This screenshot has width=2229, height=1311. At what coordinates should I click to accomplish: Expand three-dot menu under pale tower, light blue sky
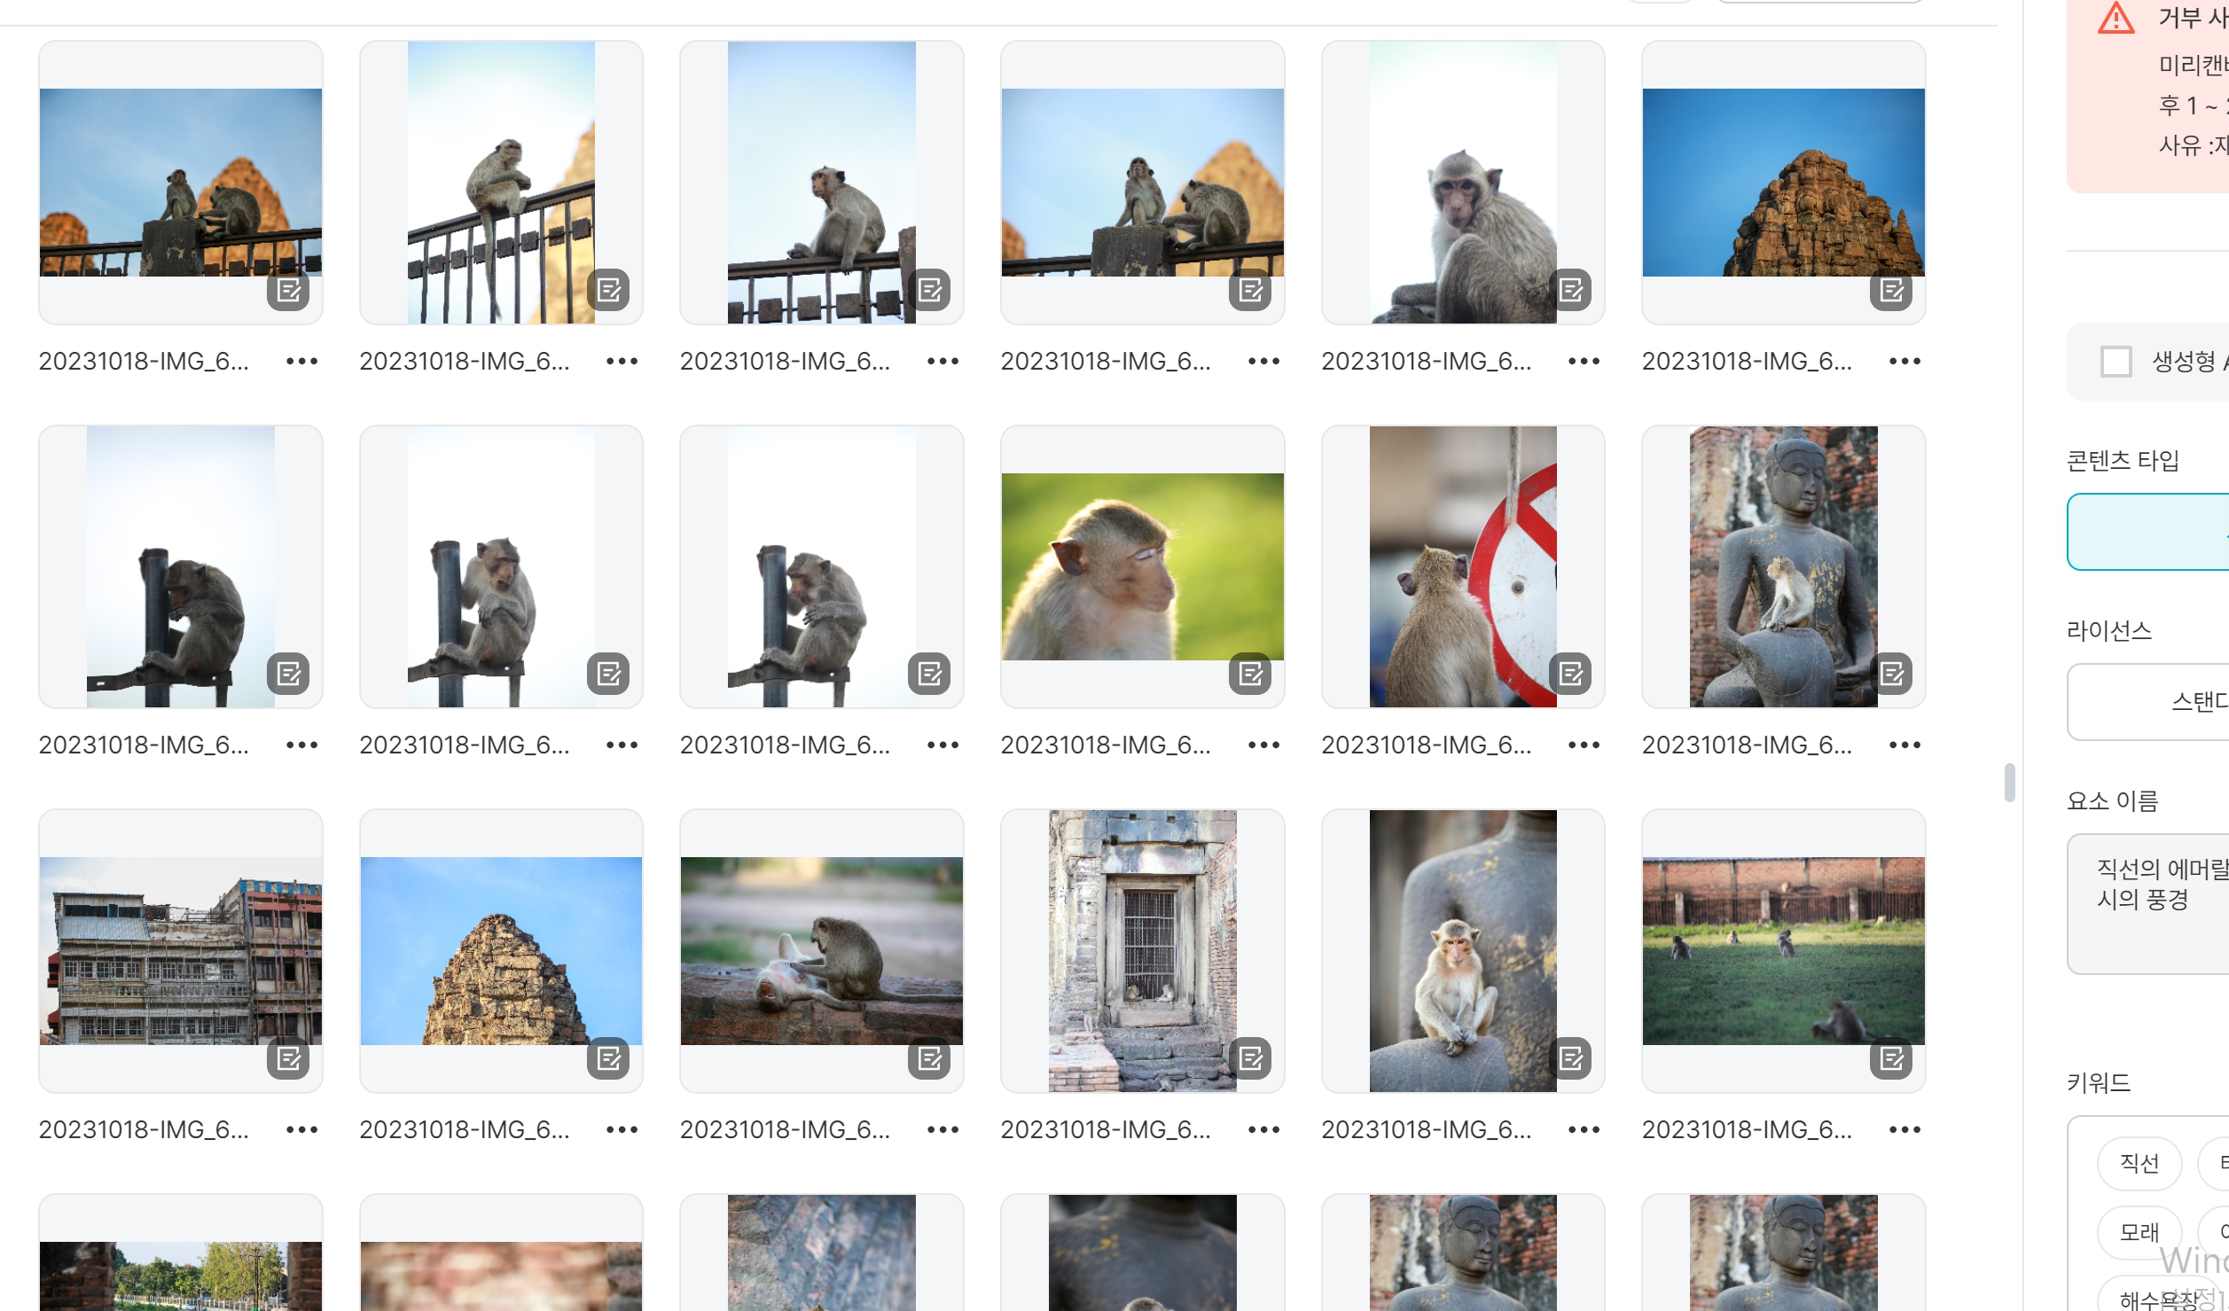(x=622, y=1130)
